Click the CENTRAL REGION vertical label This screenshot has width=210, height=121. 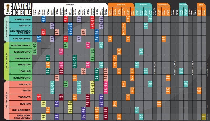pos(6,62)
